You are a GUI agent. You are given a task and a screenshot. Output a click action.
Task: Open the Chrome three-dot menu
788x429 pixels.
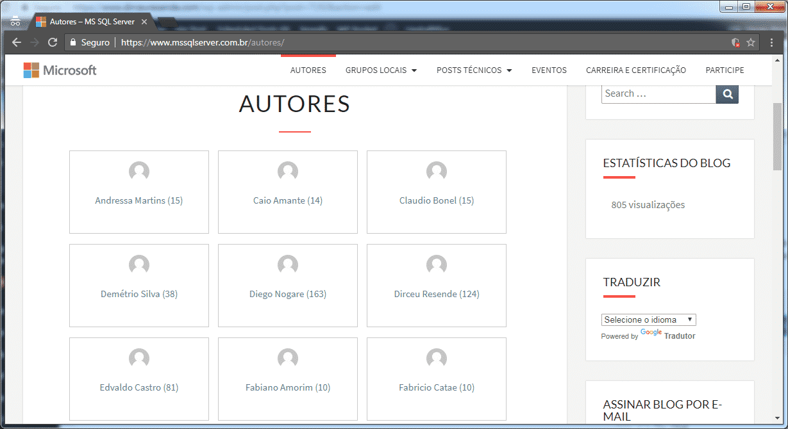coord(771,42)
